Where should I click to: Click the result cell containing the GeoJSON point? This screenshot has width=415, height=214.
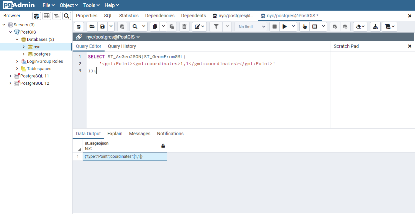pyautogui.click(x=125, y=156)
